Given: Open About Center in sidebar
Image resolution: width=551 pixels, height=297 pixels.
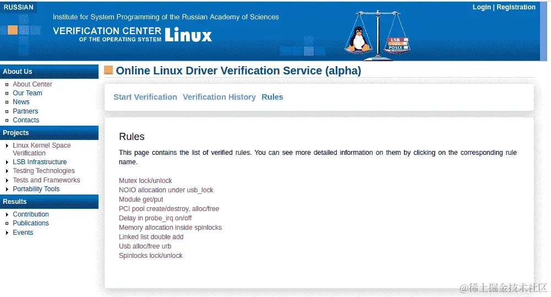Looking at the screenshot, I should pos(32,84).
